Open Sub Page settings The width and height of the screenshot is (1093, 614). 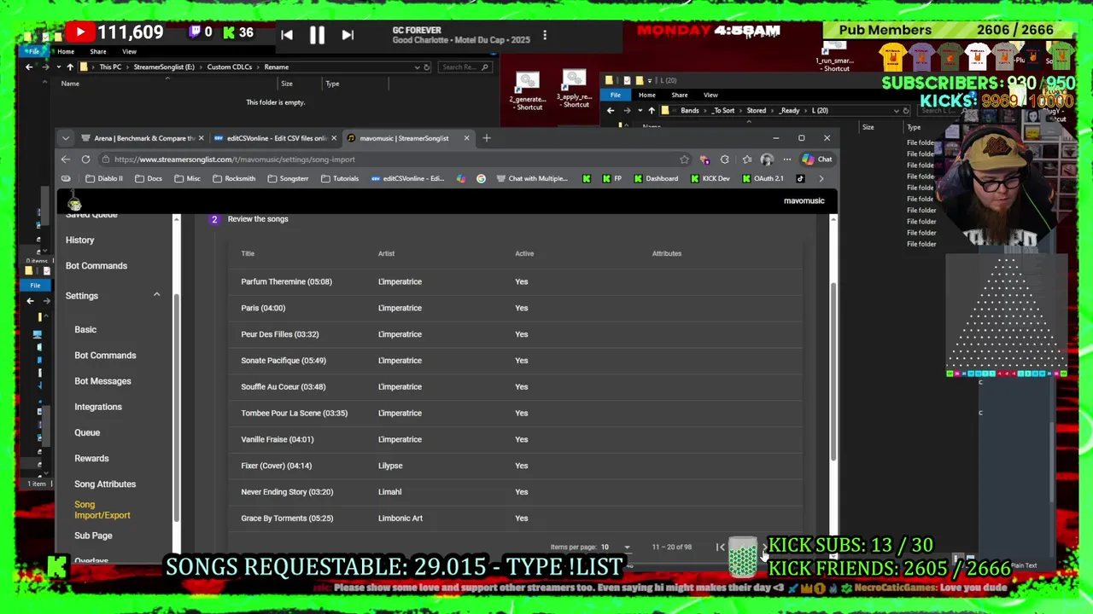click(x=93, y=536)
